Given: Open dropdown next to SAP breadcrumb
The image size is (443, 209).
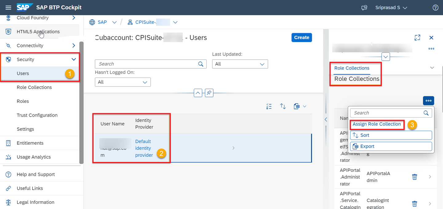Looking at the screenshot, I should tap(114, 22).
